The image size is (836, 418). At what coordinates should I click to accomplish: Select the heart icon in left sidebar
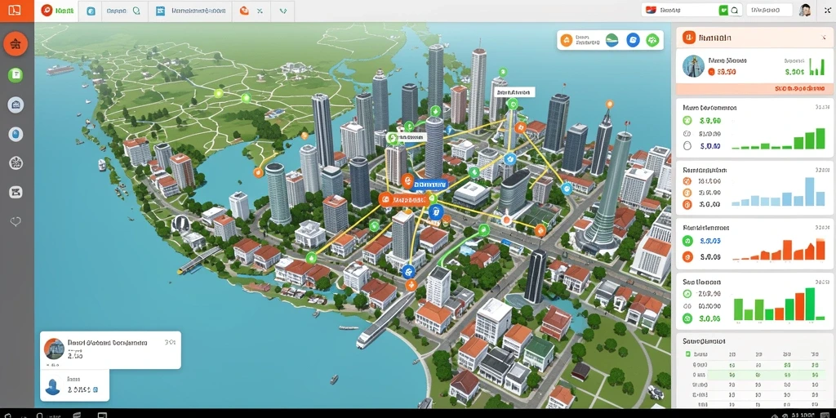pos(16,221)
